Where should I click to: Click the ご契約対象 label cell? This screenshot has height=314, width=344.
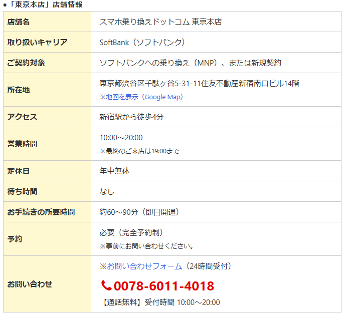(47, 63)
